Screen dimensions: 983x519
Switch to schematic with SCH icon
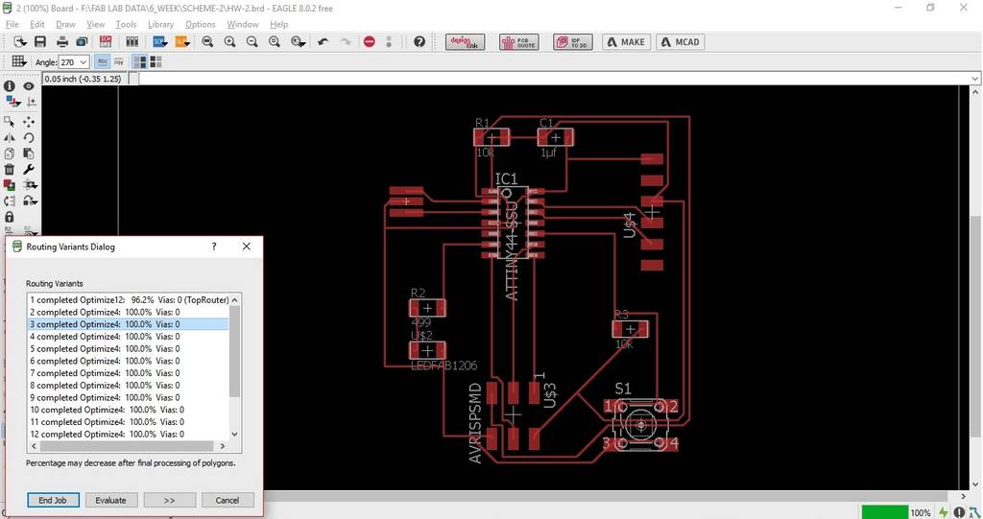106,42
